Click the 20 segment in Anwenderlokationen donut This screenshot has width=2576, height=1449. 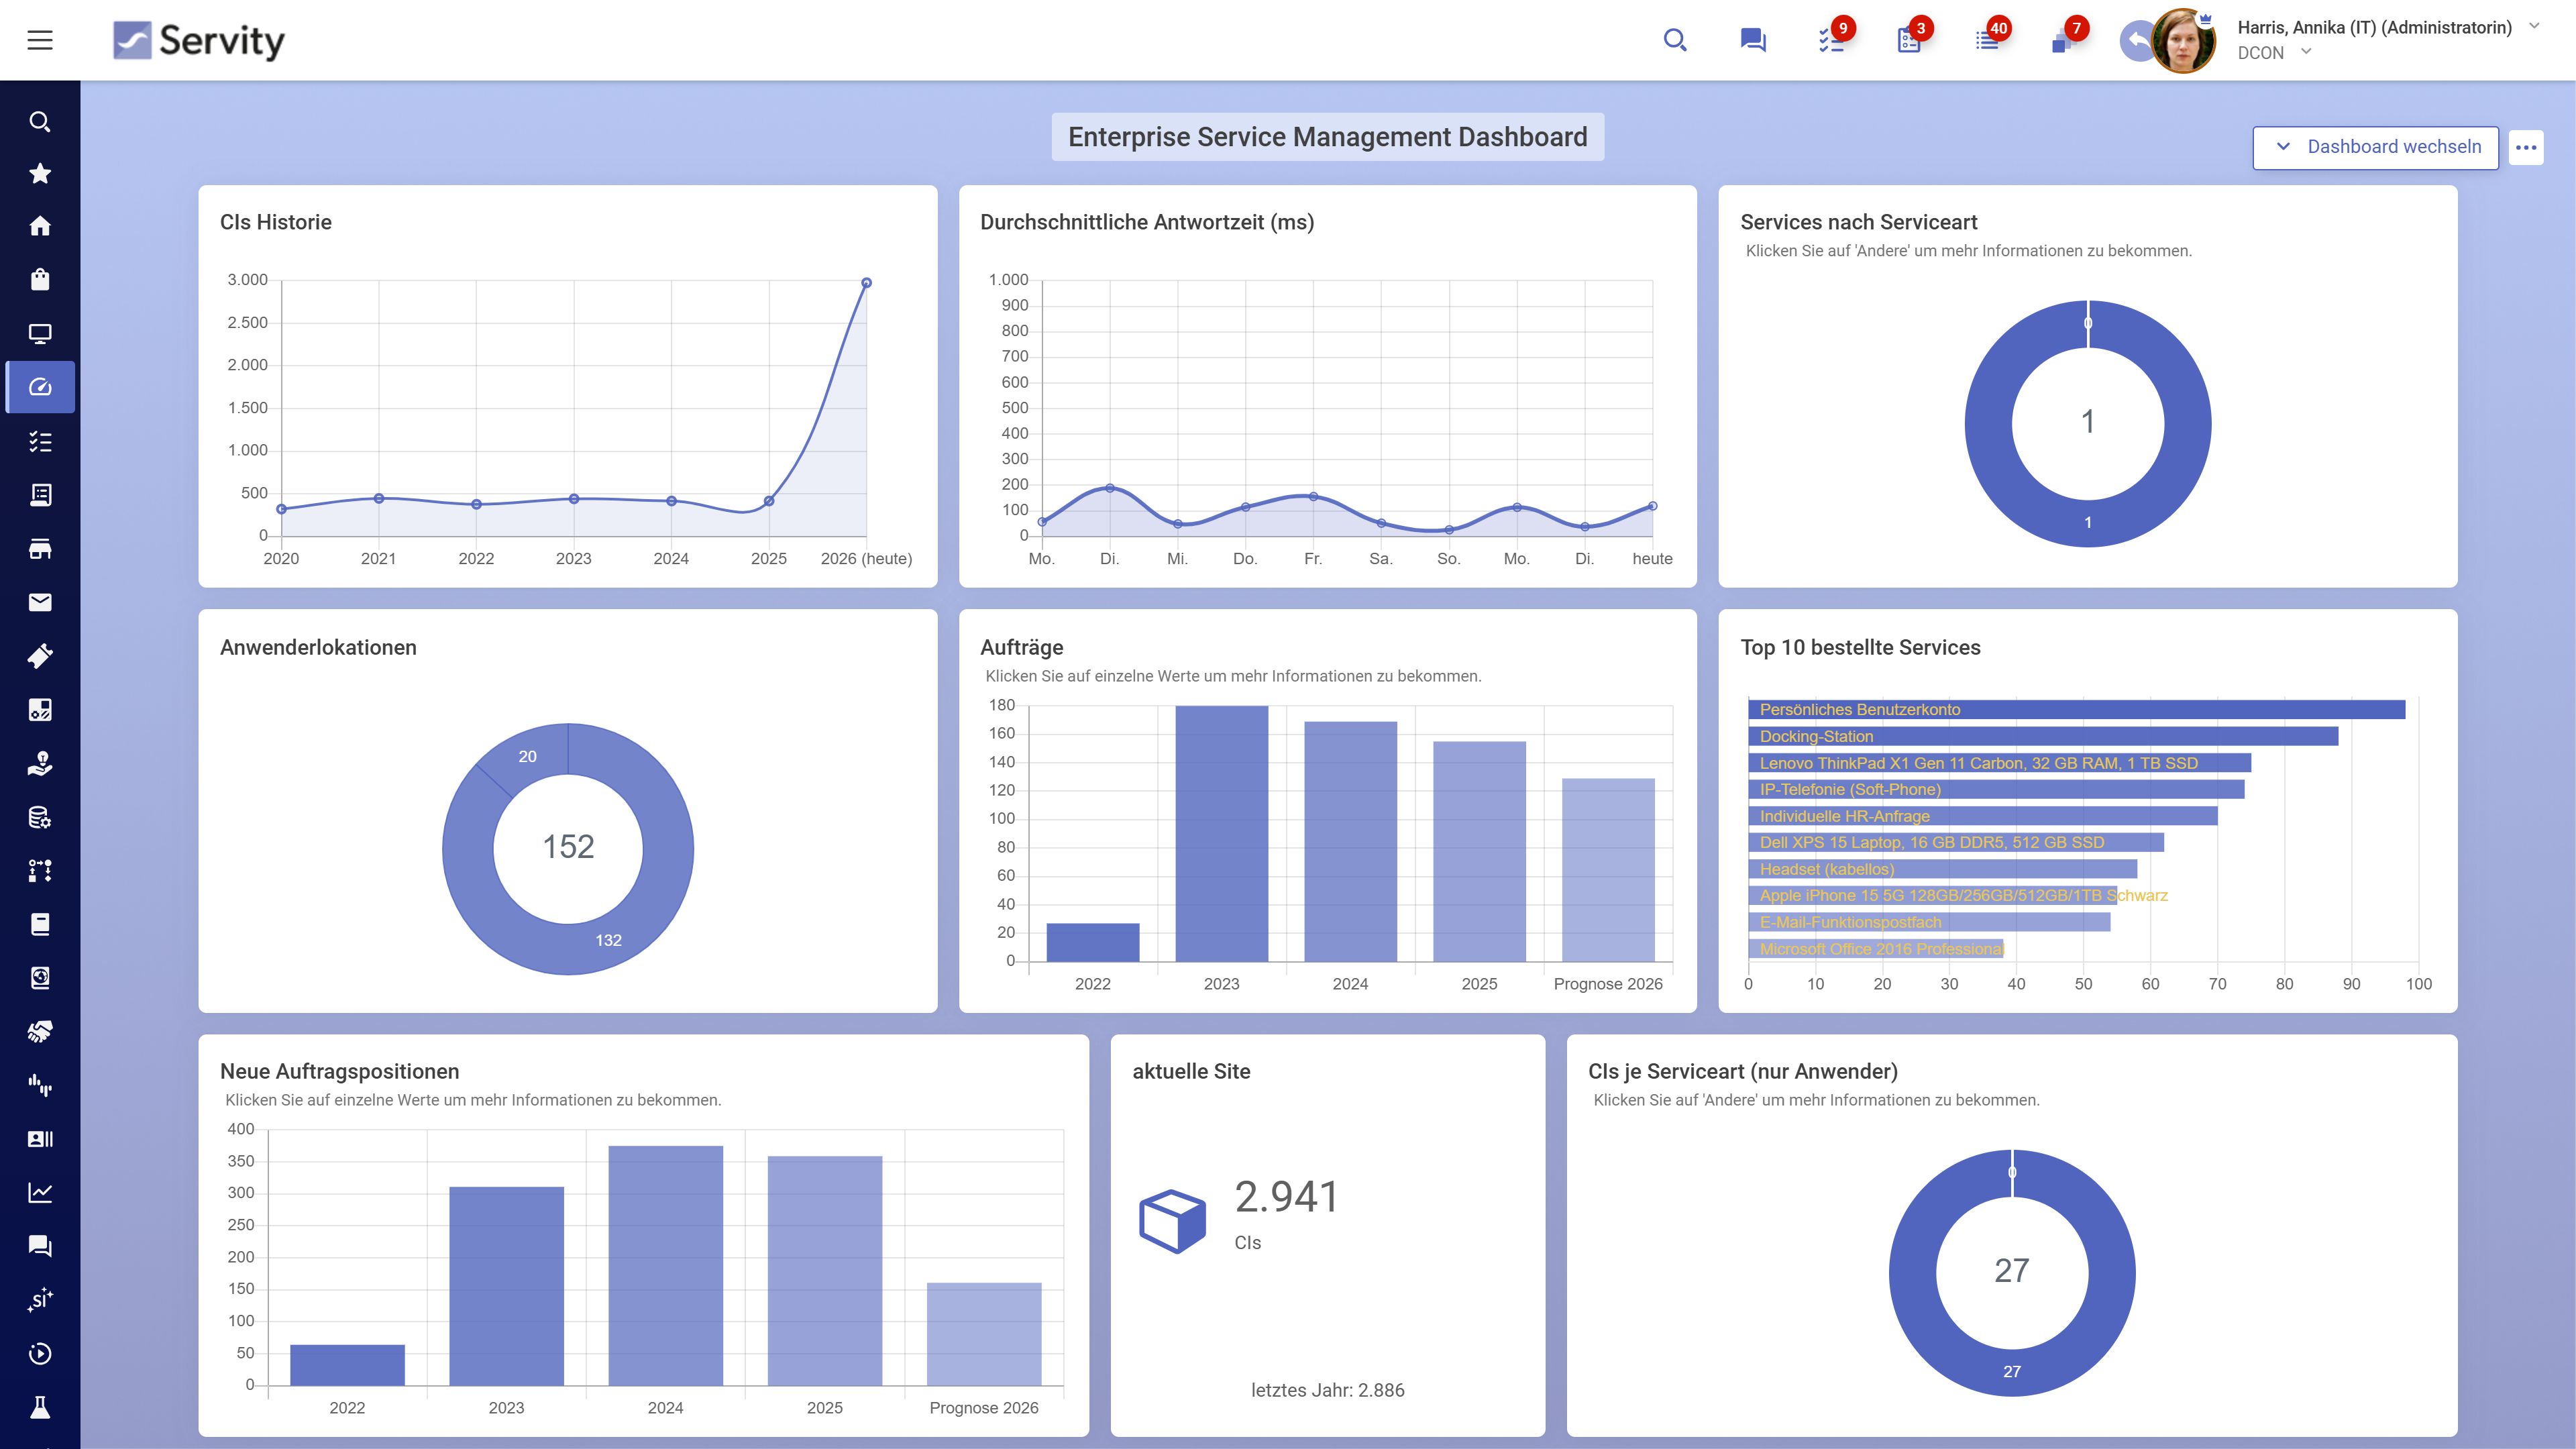click(527, 757)
